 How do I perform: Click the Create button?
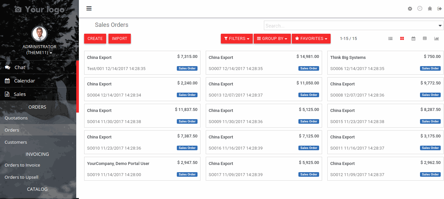pos(95,39)
